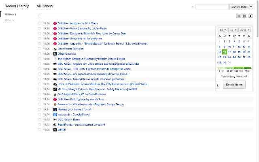Tick the checkbox for Analytics by Nick Slater
Screen dimensions: 259x162
click(x=40, y=23)
